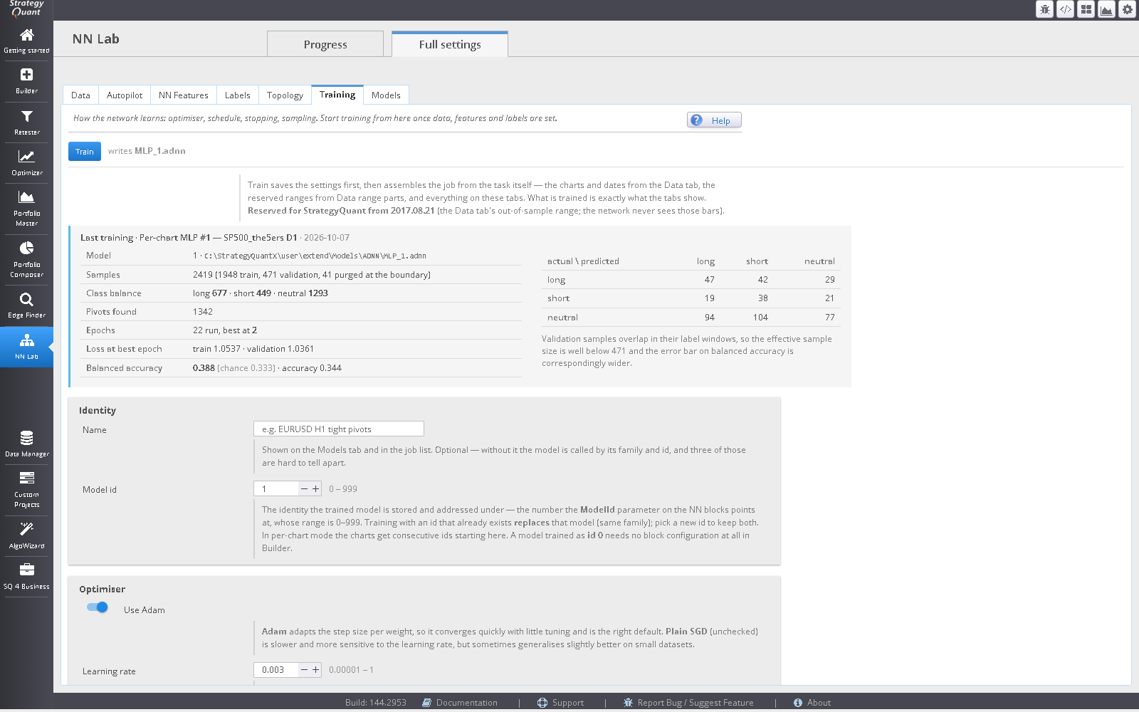Switch to the Progress tab
The height and width of the screenshot is (712, 1139).
[325, 44]
